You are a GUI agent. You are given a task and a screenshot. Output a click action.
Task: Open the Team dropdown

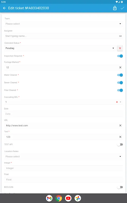[63, 24]
